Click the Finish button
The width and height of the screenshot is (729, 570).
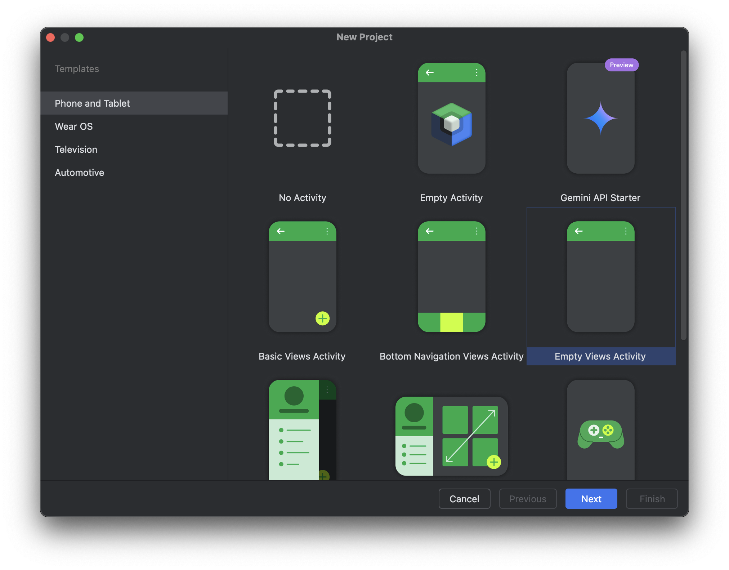click(x=652, y=499)
